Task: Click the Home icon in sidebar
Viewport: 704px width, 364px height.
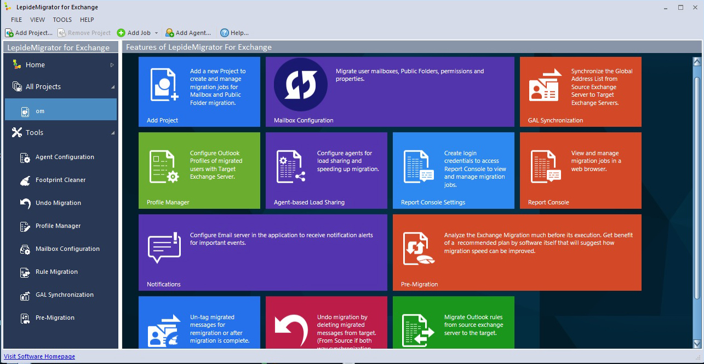Action: coord(16,64)
